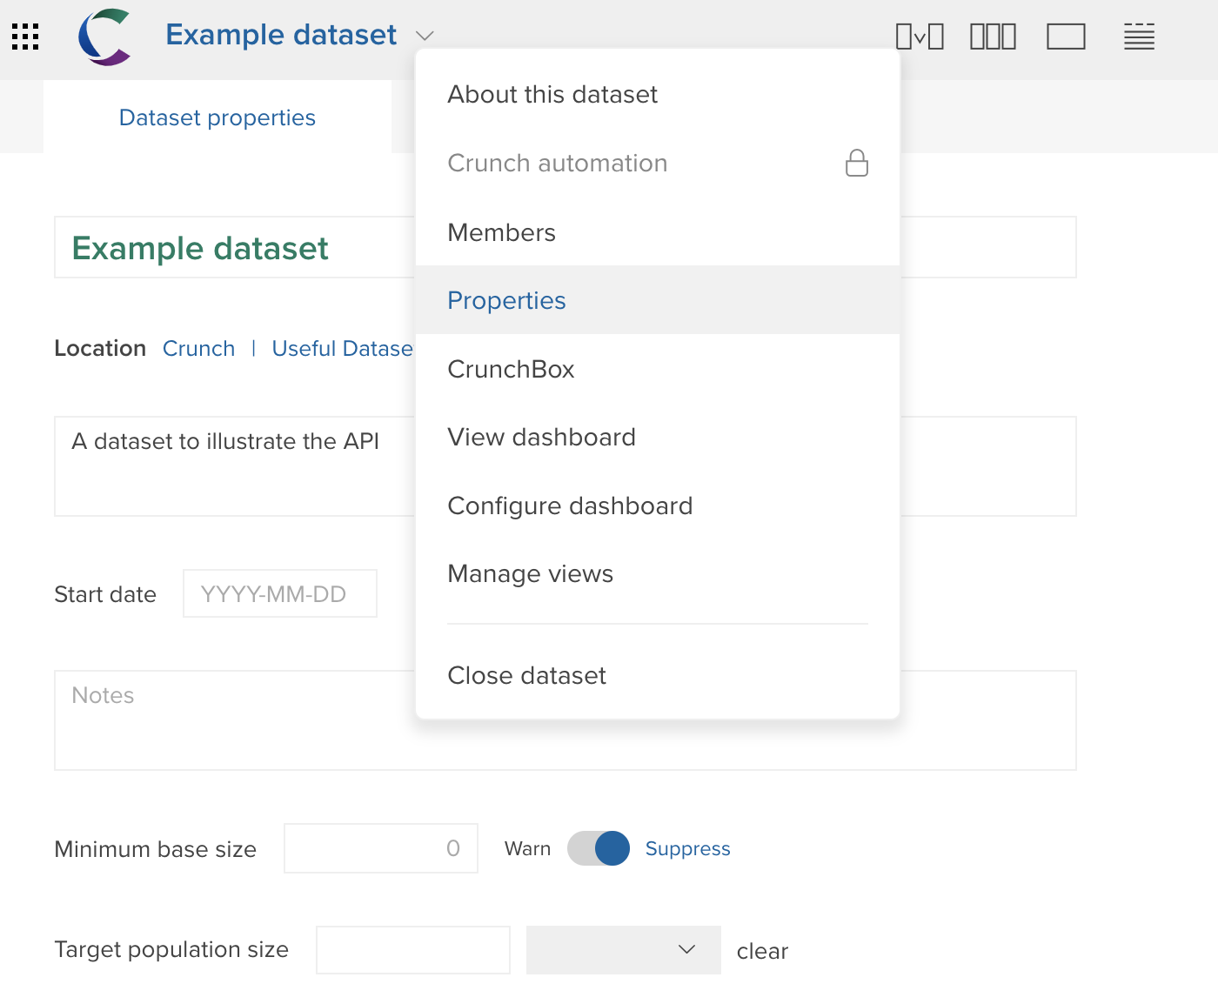Click the dropdown arrow on the filter box
This screenshot has width=1218, height=1004.
686,949
